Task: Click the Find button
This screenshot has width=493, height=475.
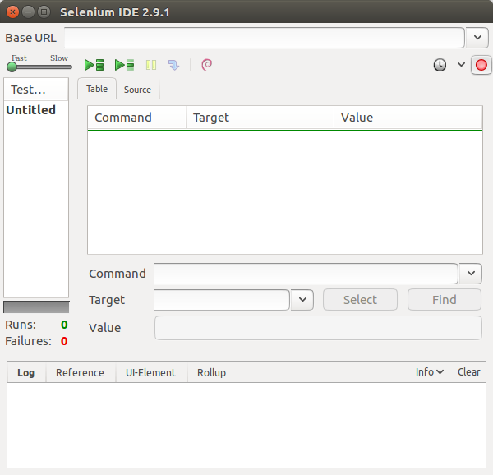Action: click(x=445, y=300)
